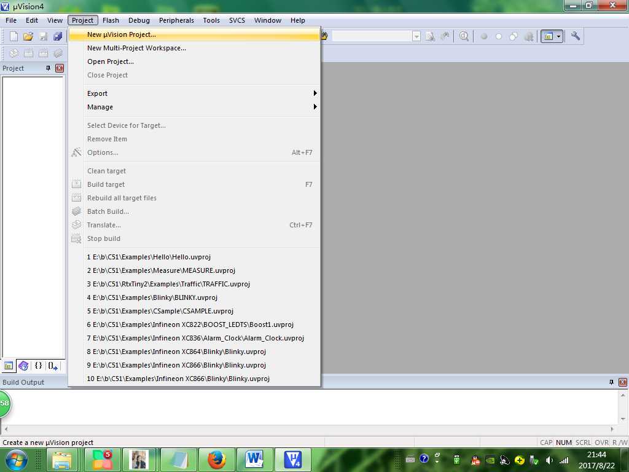Open the Peripherals menu
This screenshot has height=472, width=629.
(176, 20)
